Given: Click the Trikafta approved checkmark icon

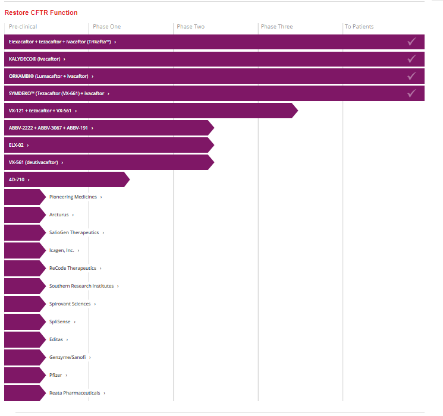Looking at the screenshot, I should pyautogui.click(x=411, y=42).
